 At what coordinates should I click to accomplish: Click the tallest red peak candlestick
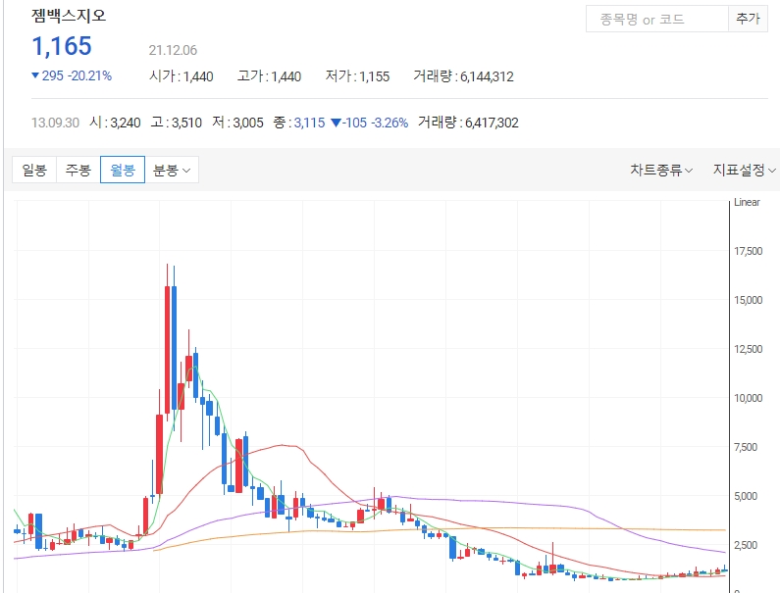pos(167,348)
